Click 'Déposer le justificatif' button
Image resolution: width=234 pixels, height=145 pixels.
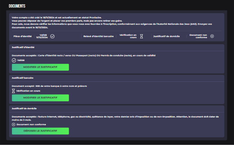pyautogui.click(x=40, y=131)
